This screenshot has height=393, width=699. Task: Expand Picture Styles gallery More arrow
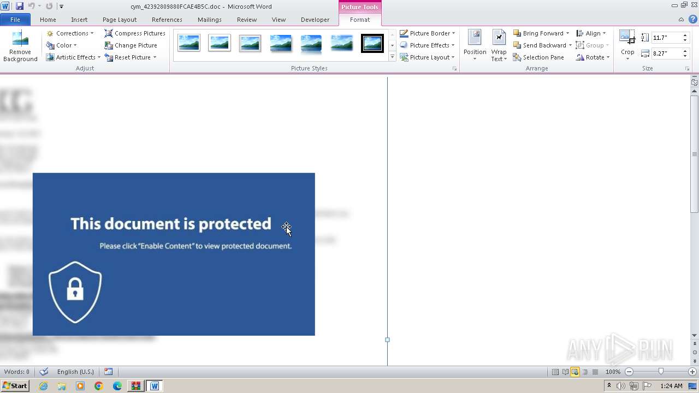[x=392, y=57]
